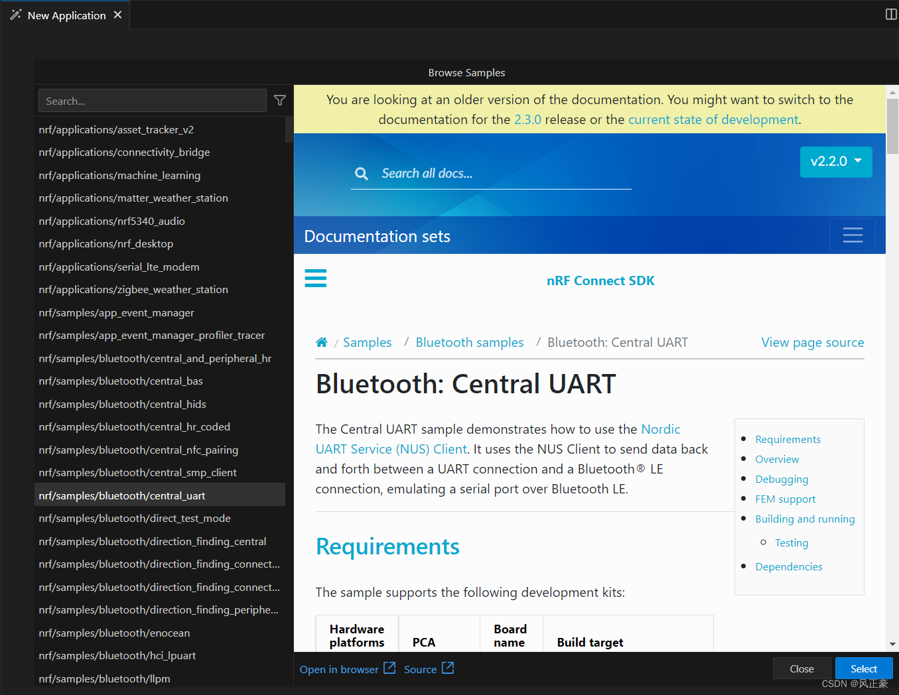Jump to Dependencies section link
This screenshot has width=899, height=695.
tap(789, 566)
